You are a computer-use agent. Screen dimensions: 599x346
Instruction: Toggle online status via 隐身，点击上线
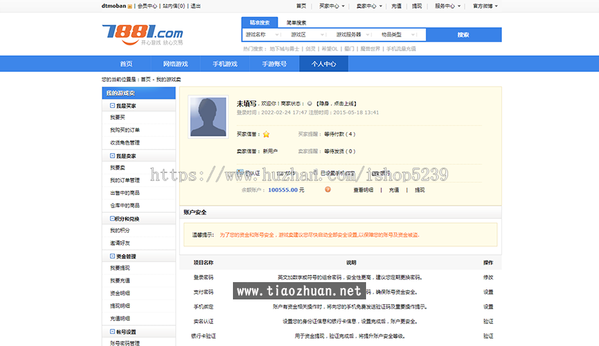[337, 104]
